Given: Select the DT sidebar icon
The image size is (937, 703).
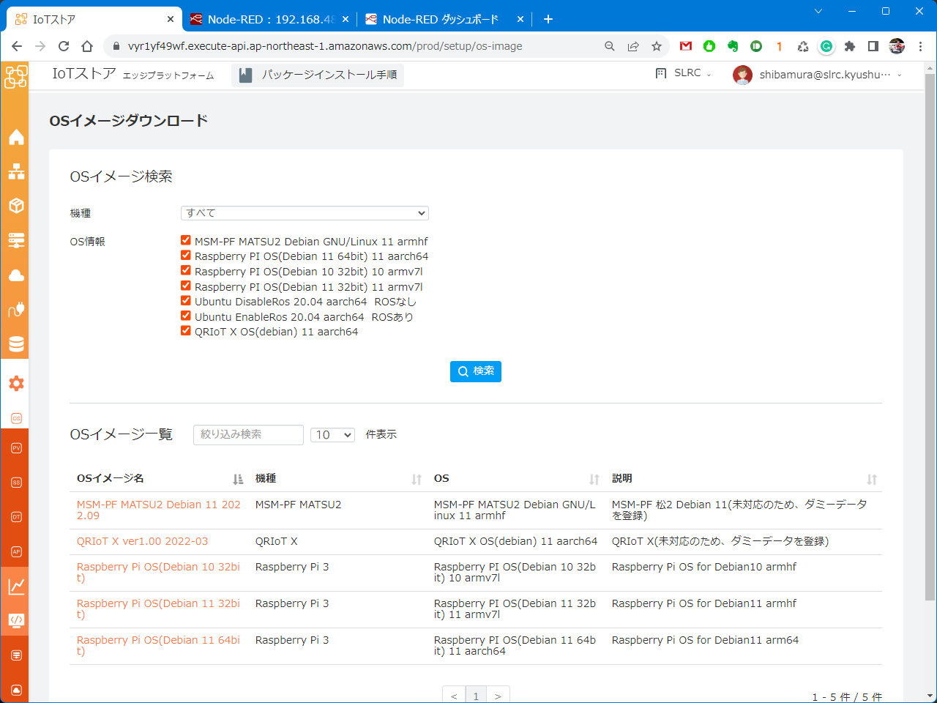Looking at the screenshot, I should click(x=16, y=517).
